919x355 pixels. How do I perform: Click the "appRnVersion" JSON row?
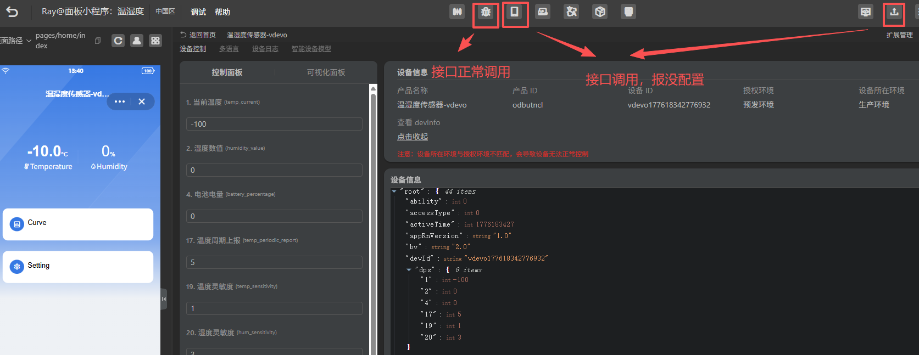(x=459, y=236)
